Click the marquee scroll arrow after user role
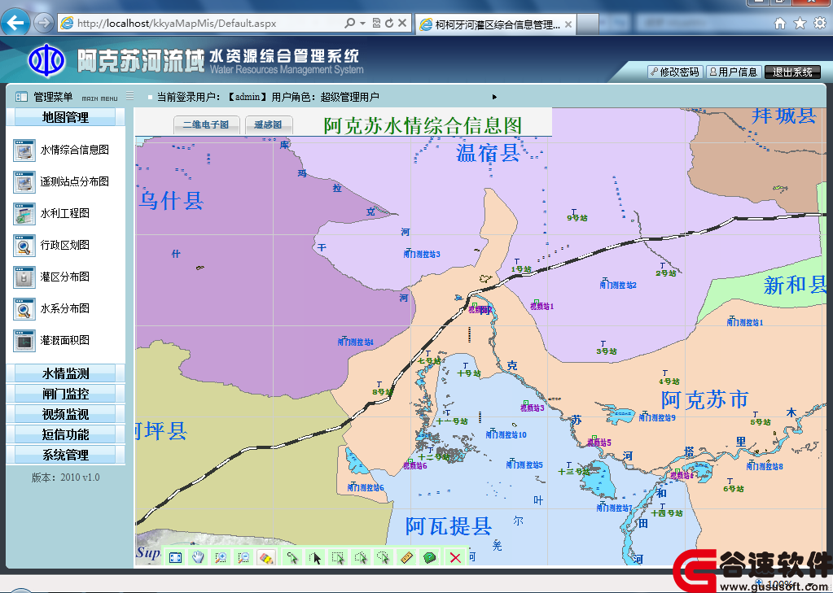833x593 pixels. [494, 97]
